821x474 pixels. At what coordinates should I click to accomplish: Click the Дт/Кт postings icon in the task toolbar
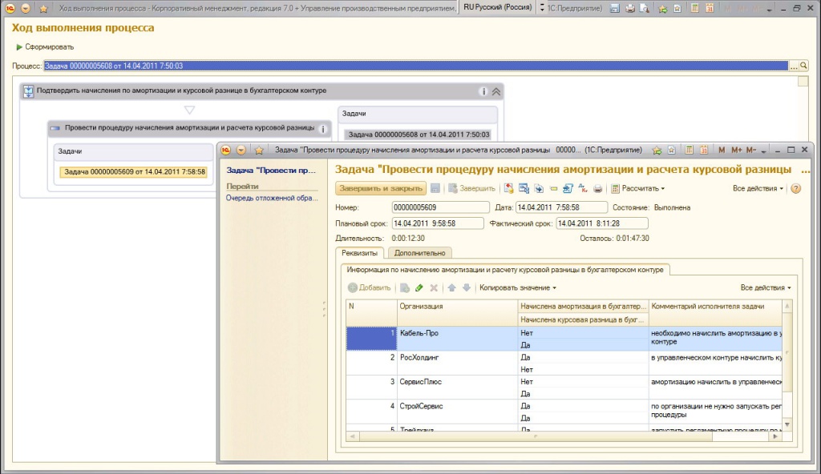pos(583,188)
